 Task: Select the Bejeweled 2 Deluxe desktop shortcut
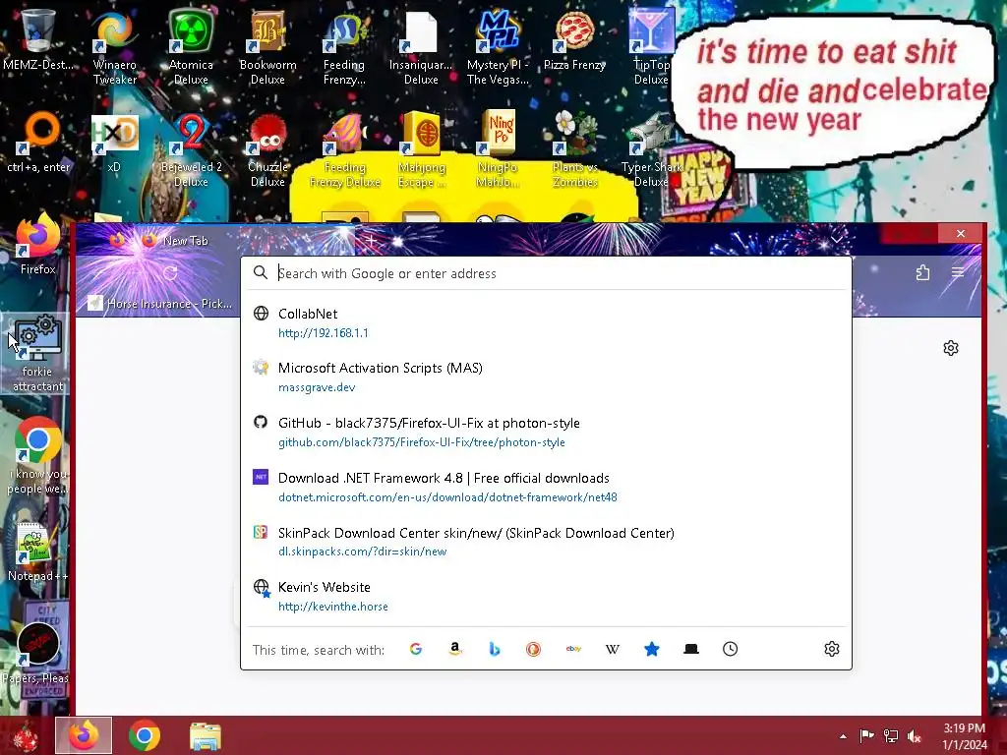tap(191, 149)
